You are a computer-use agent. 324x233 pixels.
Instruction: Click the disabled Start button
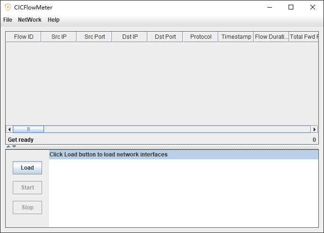(27, 188)
